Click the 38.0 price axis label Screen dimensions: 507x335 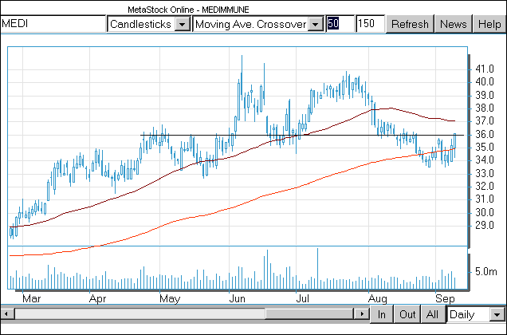click(485, 108)
